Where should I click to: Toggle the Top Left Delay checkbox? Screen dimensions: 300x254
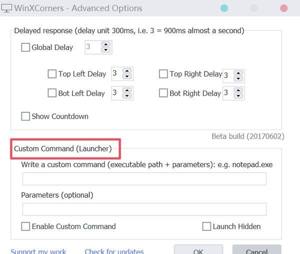(x=52, y=74)
